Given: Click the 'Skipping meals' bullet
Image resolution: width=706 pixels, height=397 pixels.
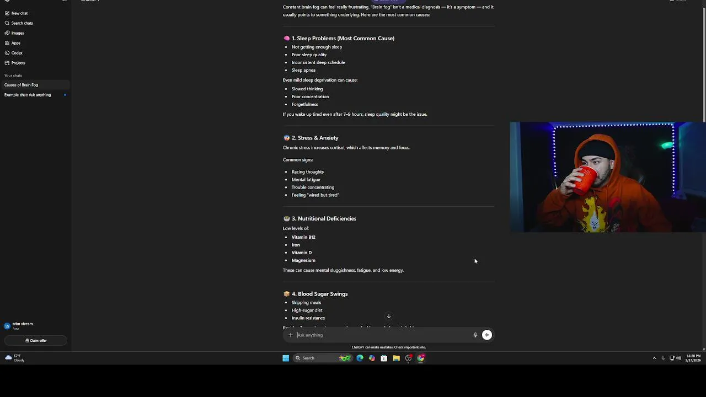Looking at the screenshot, I should tap(306, 303).
